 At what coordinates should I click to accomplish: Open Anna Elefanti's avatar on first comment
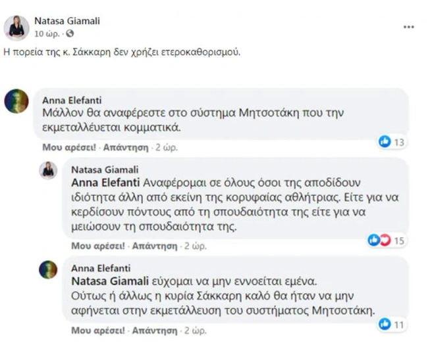[x=16, y=101]
